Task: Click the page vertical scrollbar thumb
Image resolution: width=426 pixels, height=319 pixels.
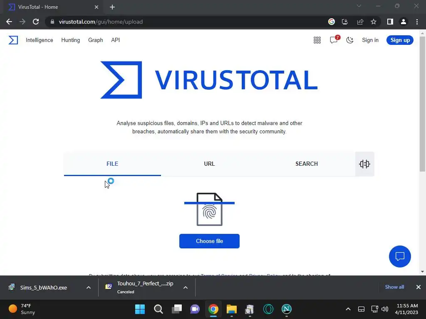Action: point(422,104)
